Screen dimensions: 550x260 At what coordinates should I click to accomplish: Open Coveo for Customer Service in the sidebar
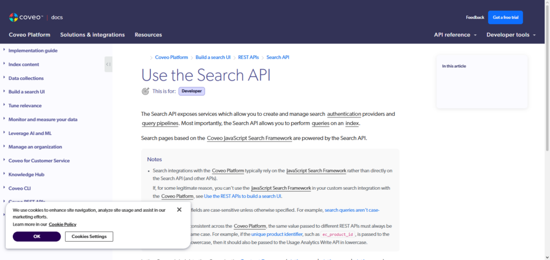point(39,161)
